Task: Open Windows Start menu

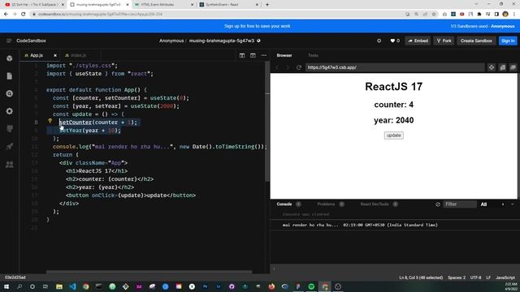Action: point(6,286)
